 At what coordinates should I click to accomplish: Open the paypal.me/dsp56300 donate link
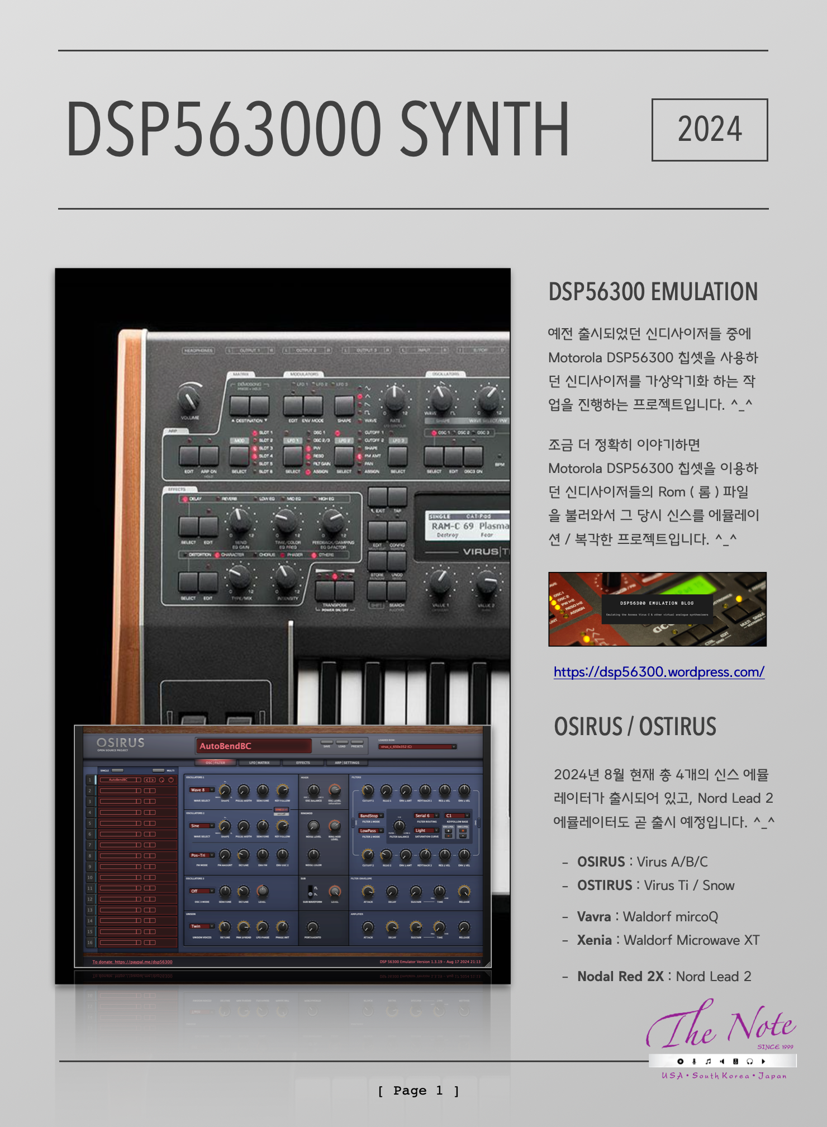pos(132,962)
